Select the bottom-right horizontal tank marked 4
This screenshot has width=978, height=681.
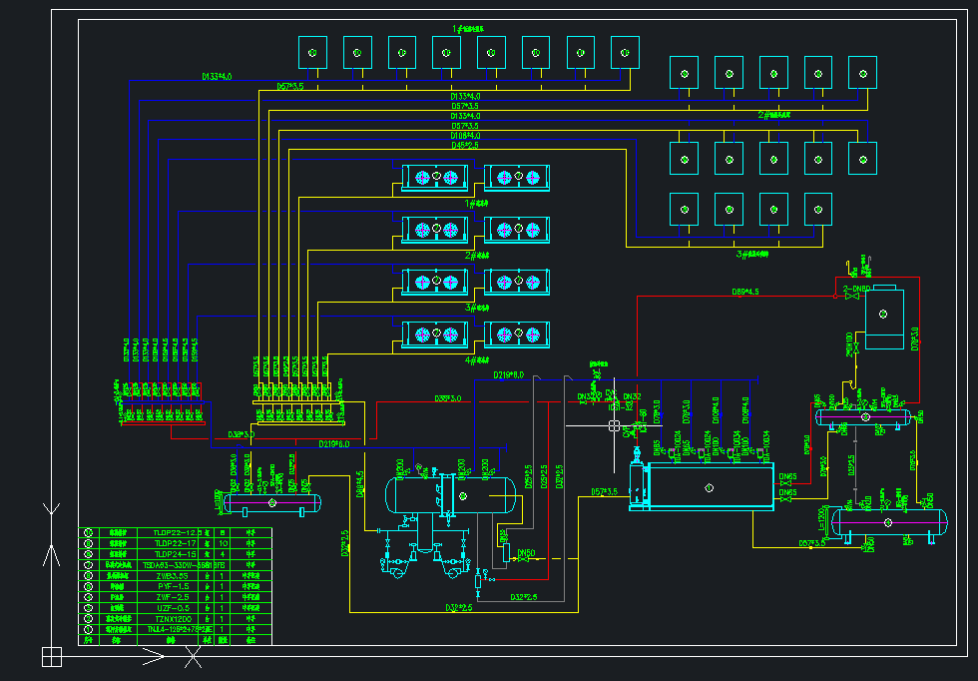click(x=889, y=522)
